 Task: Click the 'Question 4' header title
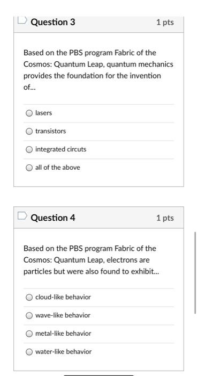point(53,218)
